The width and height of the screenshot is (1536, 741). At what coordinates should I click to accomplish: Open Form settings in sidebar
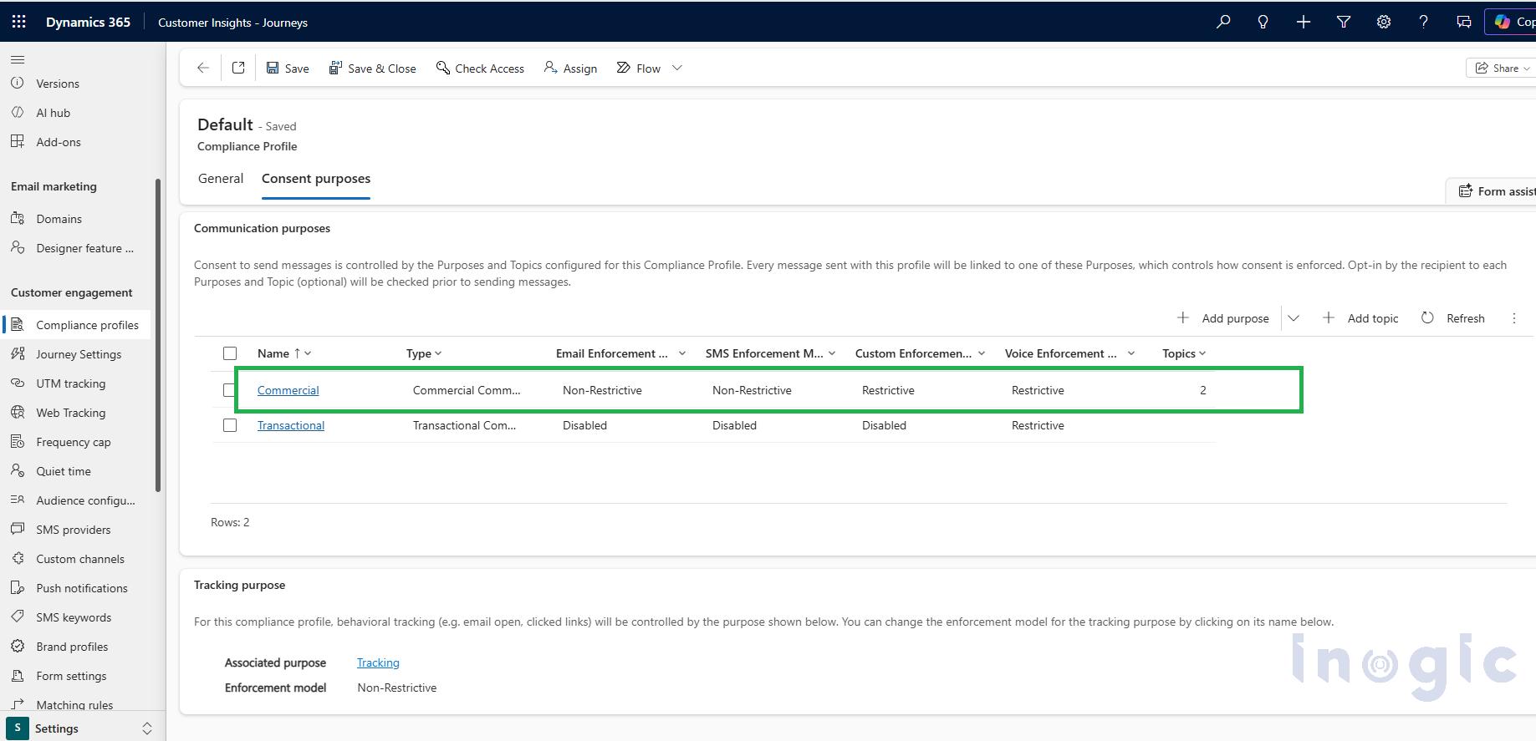click(x=71, y=676)
